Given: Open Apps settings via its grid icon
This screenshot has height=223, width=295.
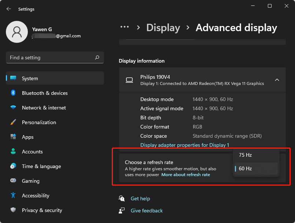Looking at the screenshot, I should point(14,137).
